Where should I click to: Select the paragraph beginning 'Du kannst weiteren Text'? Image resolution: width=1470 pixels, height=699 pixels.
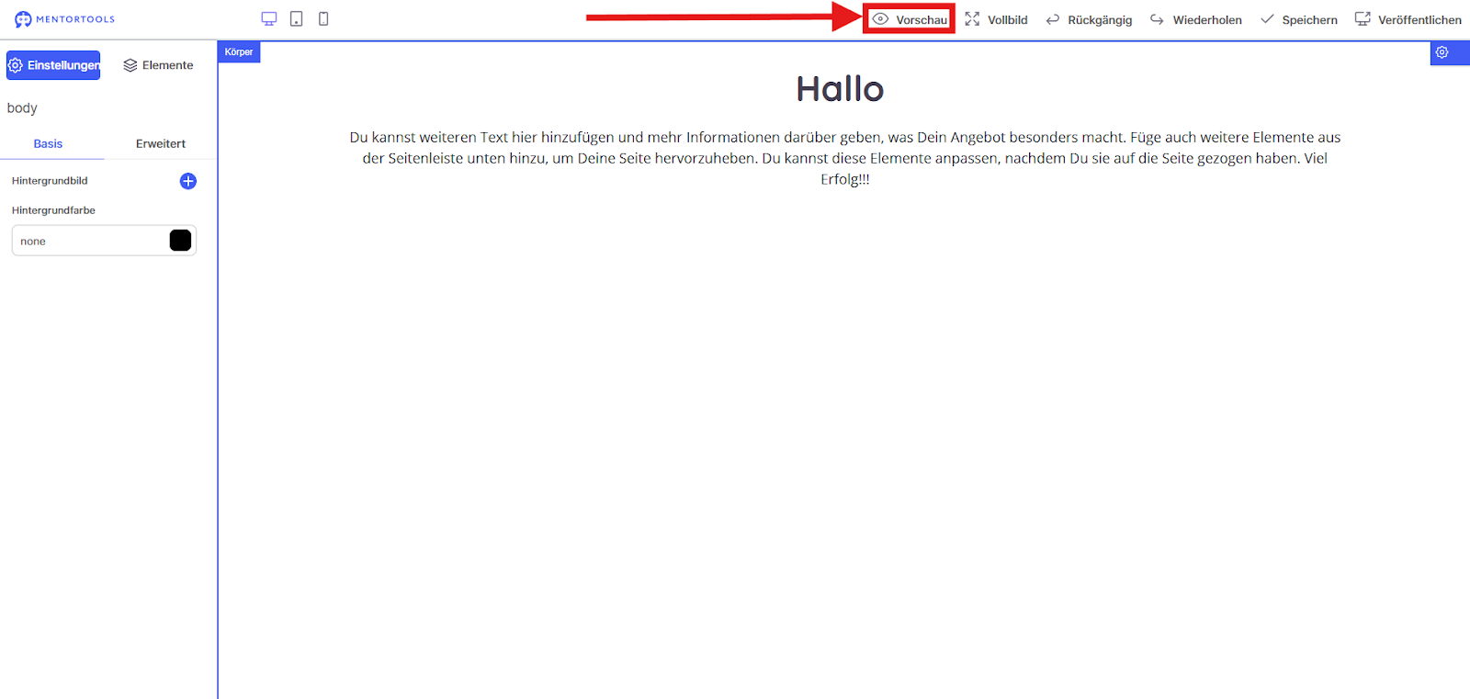point(845,158)
